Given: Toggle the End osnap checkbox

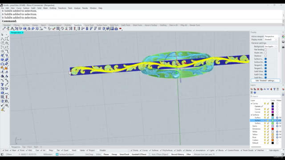Looking at the screenshot, I should 4,150.
